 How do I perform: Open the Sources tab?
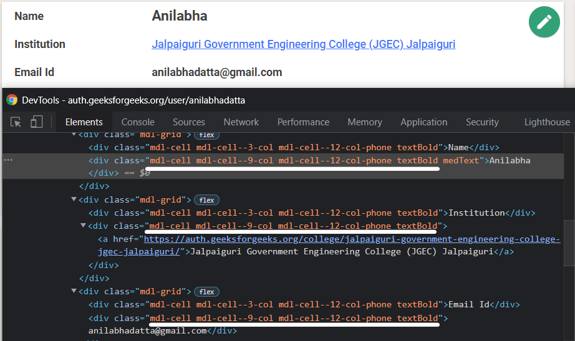tap(188, 122)
